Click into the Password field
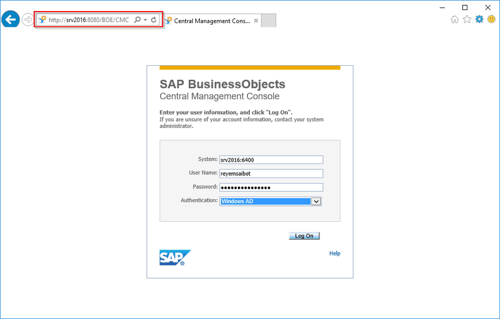The width and height of the screenshot is (500, 319). tap(272, 188)
